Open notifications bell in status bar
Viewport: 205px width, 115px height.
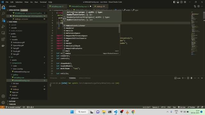coord(202,107)
